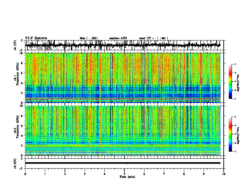Click the ch.2 color bar log(PSD) label

(238, 135)
